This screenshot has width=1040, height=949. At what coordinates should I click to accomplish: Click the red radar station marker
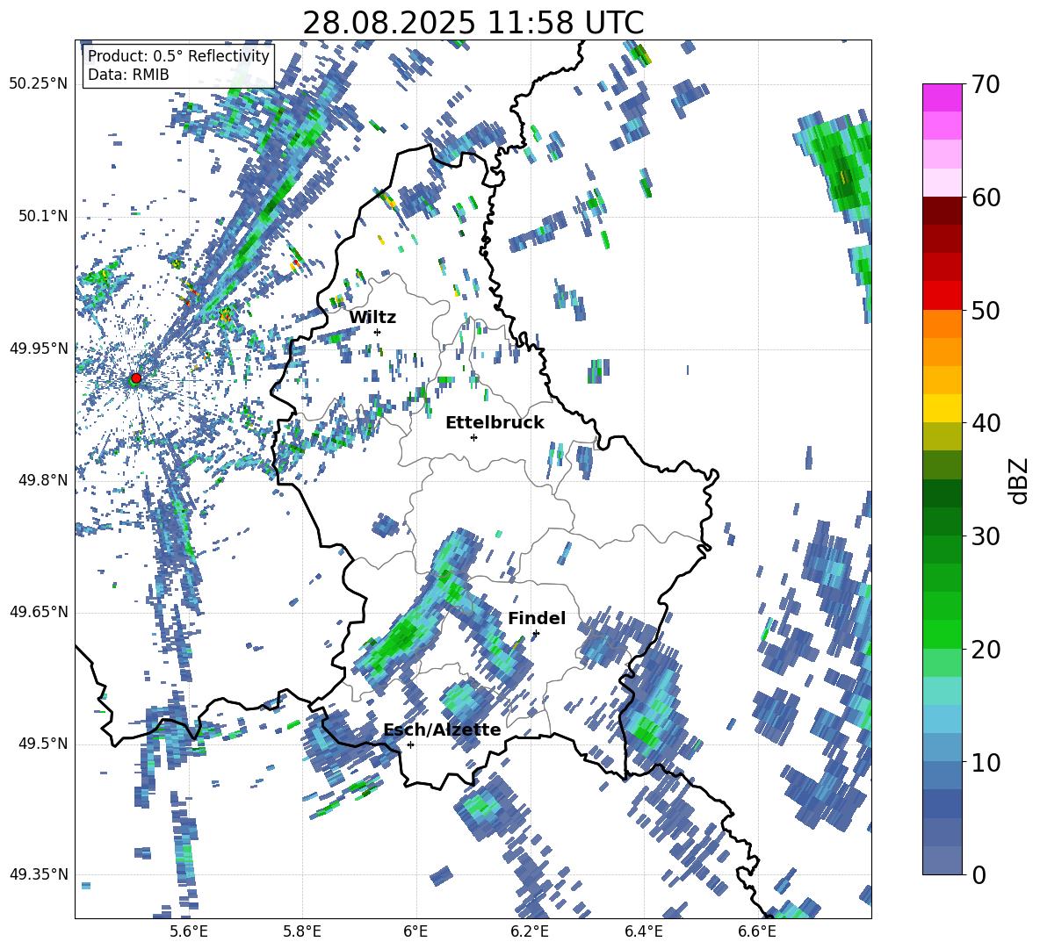pyautogui.click(x=136, y=377)
